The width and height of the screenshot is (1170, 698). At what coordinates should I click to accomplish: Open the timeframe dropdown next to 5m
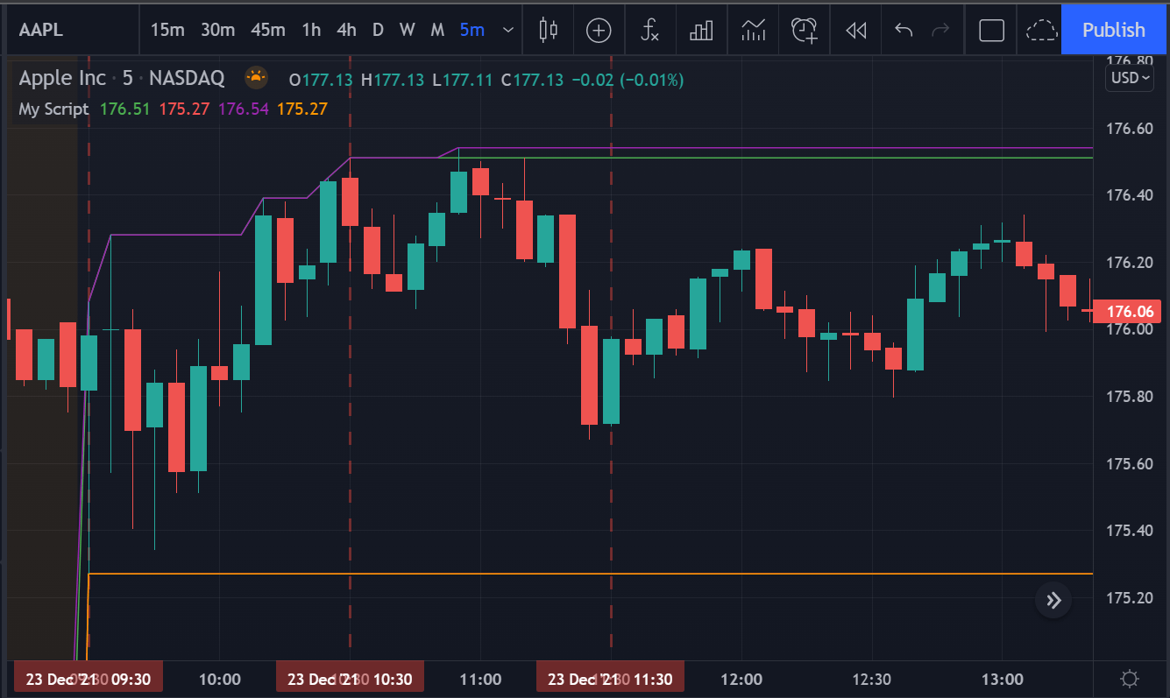coord(507,29)
